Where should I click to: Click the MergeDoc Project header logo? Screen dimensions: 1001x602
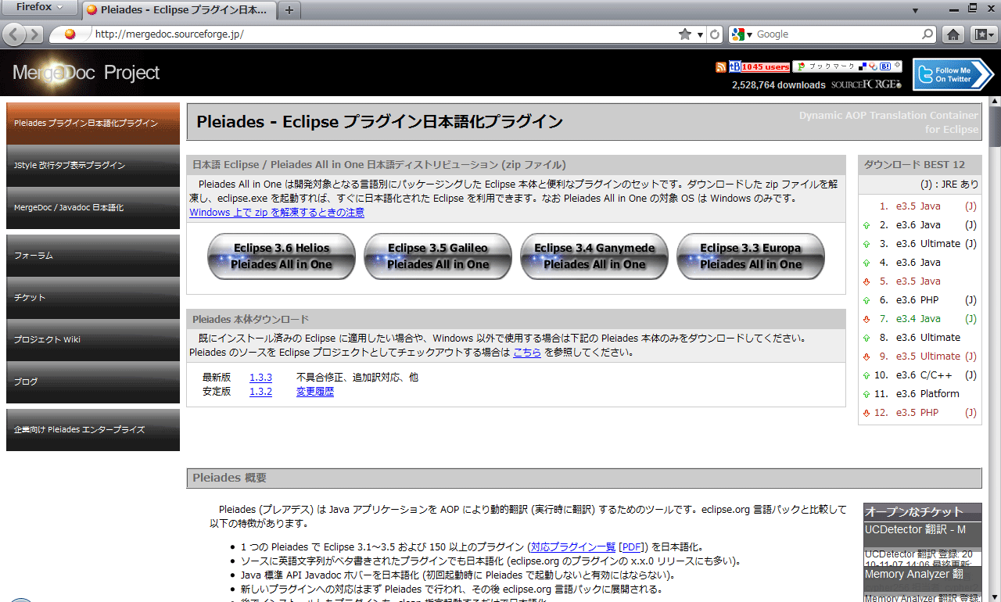point(86,73)
